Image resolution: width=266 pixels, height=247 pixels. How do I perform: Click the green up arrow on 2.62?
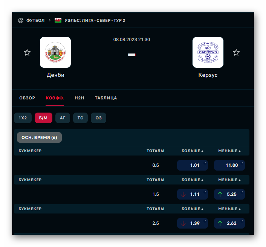tap(220, 223)
